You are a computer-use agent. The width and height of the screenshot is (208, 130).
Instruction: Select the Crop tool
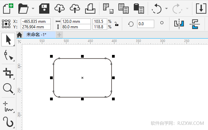pyautogui.click(x=8, y=73)
